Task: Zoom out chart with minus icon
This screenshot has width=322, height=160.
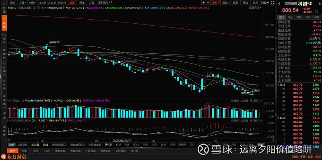Action: click(x=208, y=3)
